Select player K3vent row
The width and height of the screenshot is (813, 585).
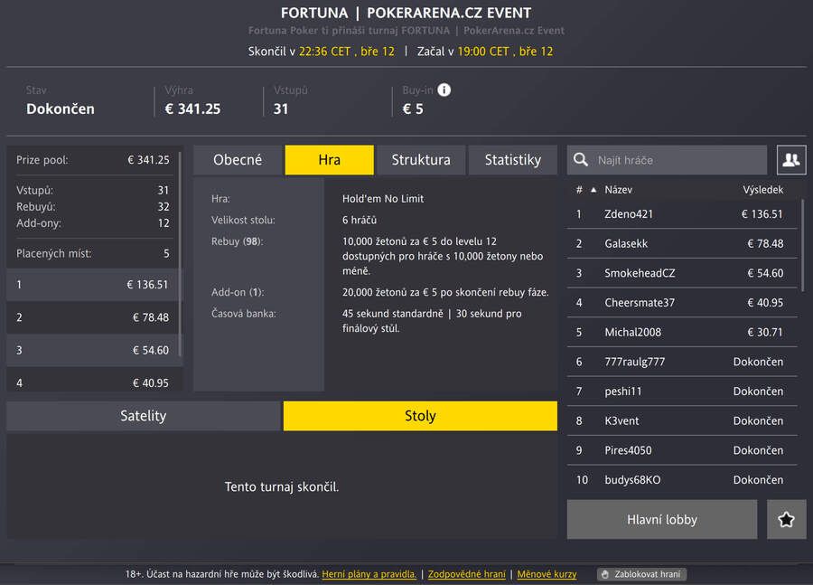[682, 421]
